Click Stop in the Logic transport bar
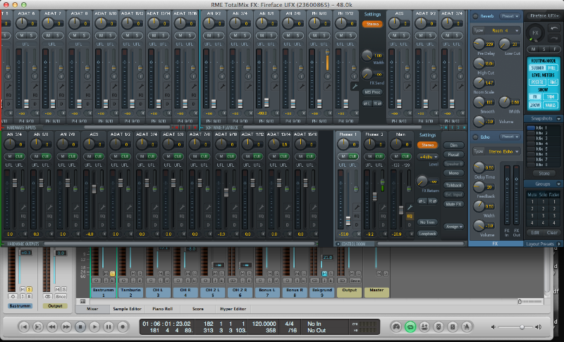The height and width of the screenshot is (342, 564). 80,327
